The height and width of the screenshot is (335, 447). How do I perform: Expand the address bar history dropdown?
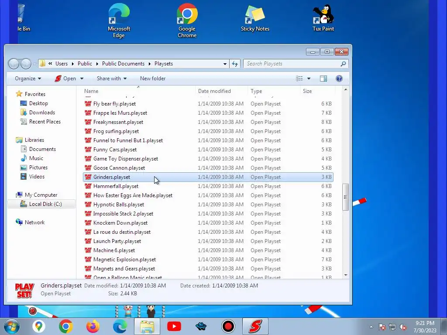tap(225, 64)
